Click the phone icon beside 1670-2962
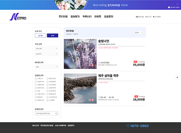This screenshot has height=133, width=181. click(128, 126)
